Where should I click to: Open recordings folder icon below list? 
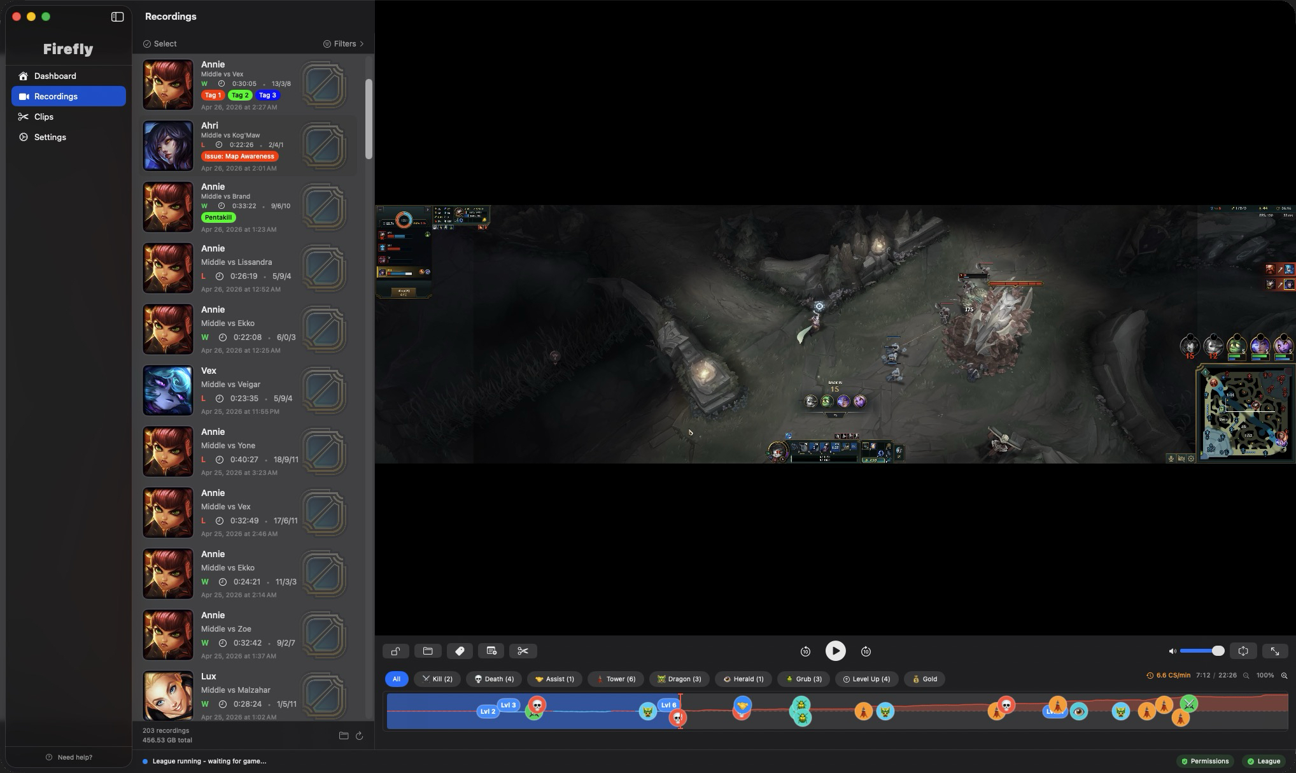pos(344,735)
